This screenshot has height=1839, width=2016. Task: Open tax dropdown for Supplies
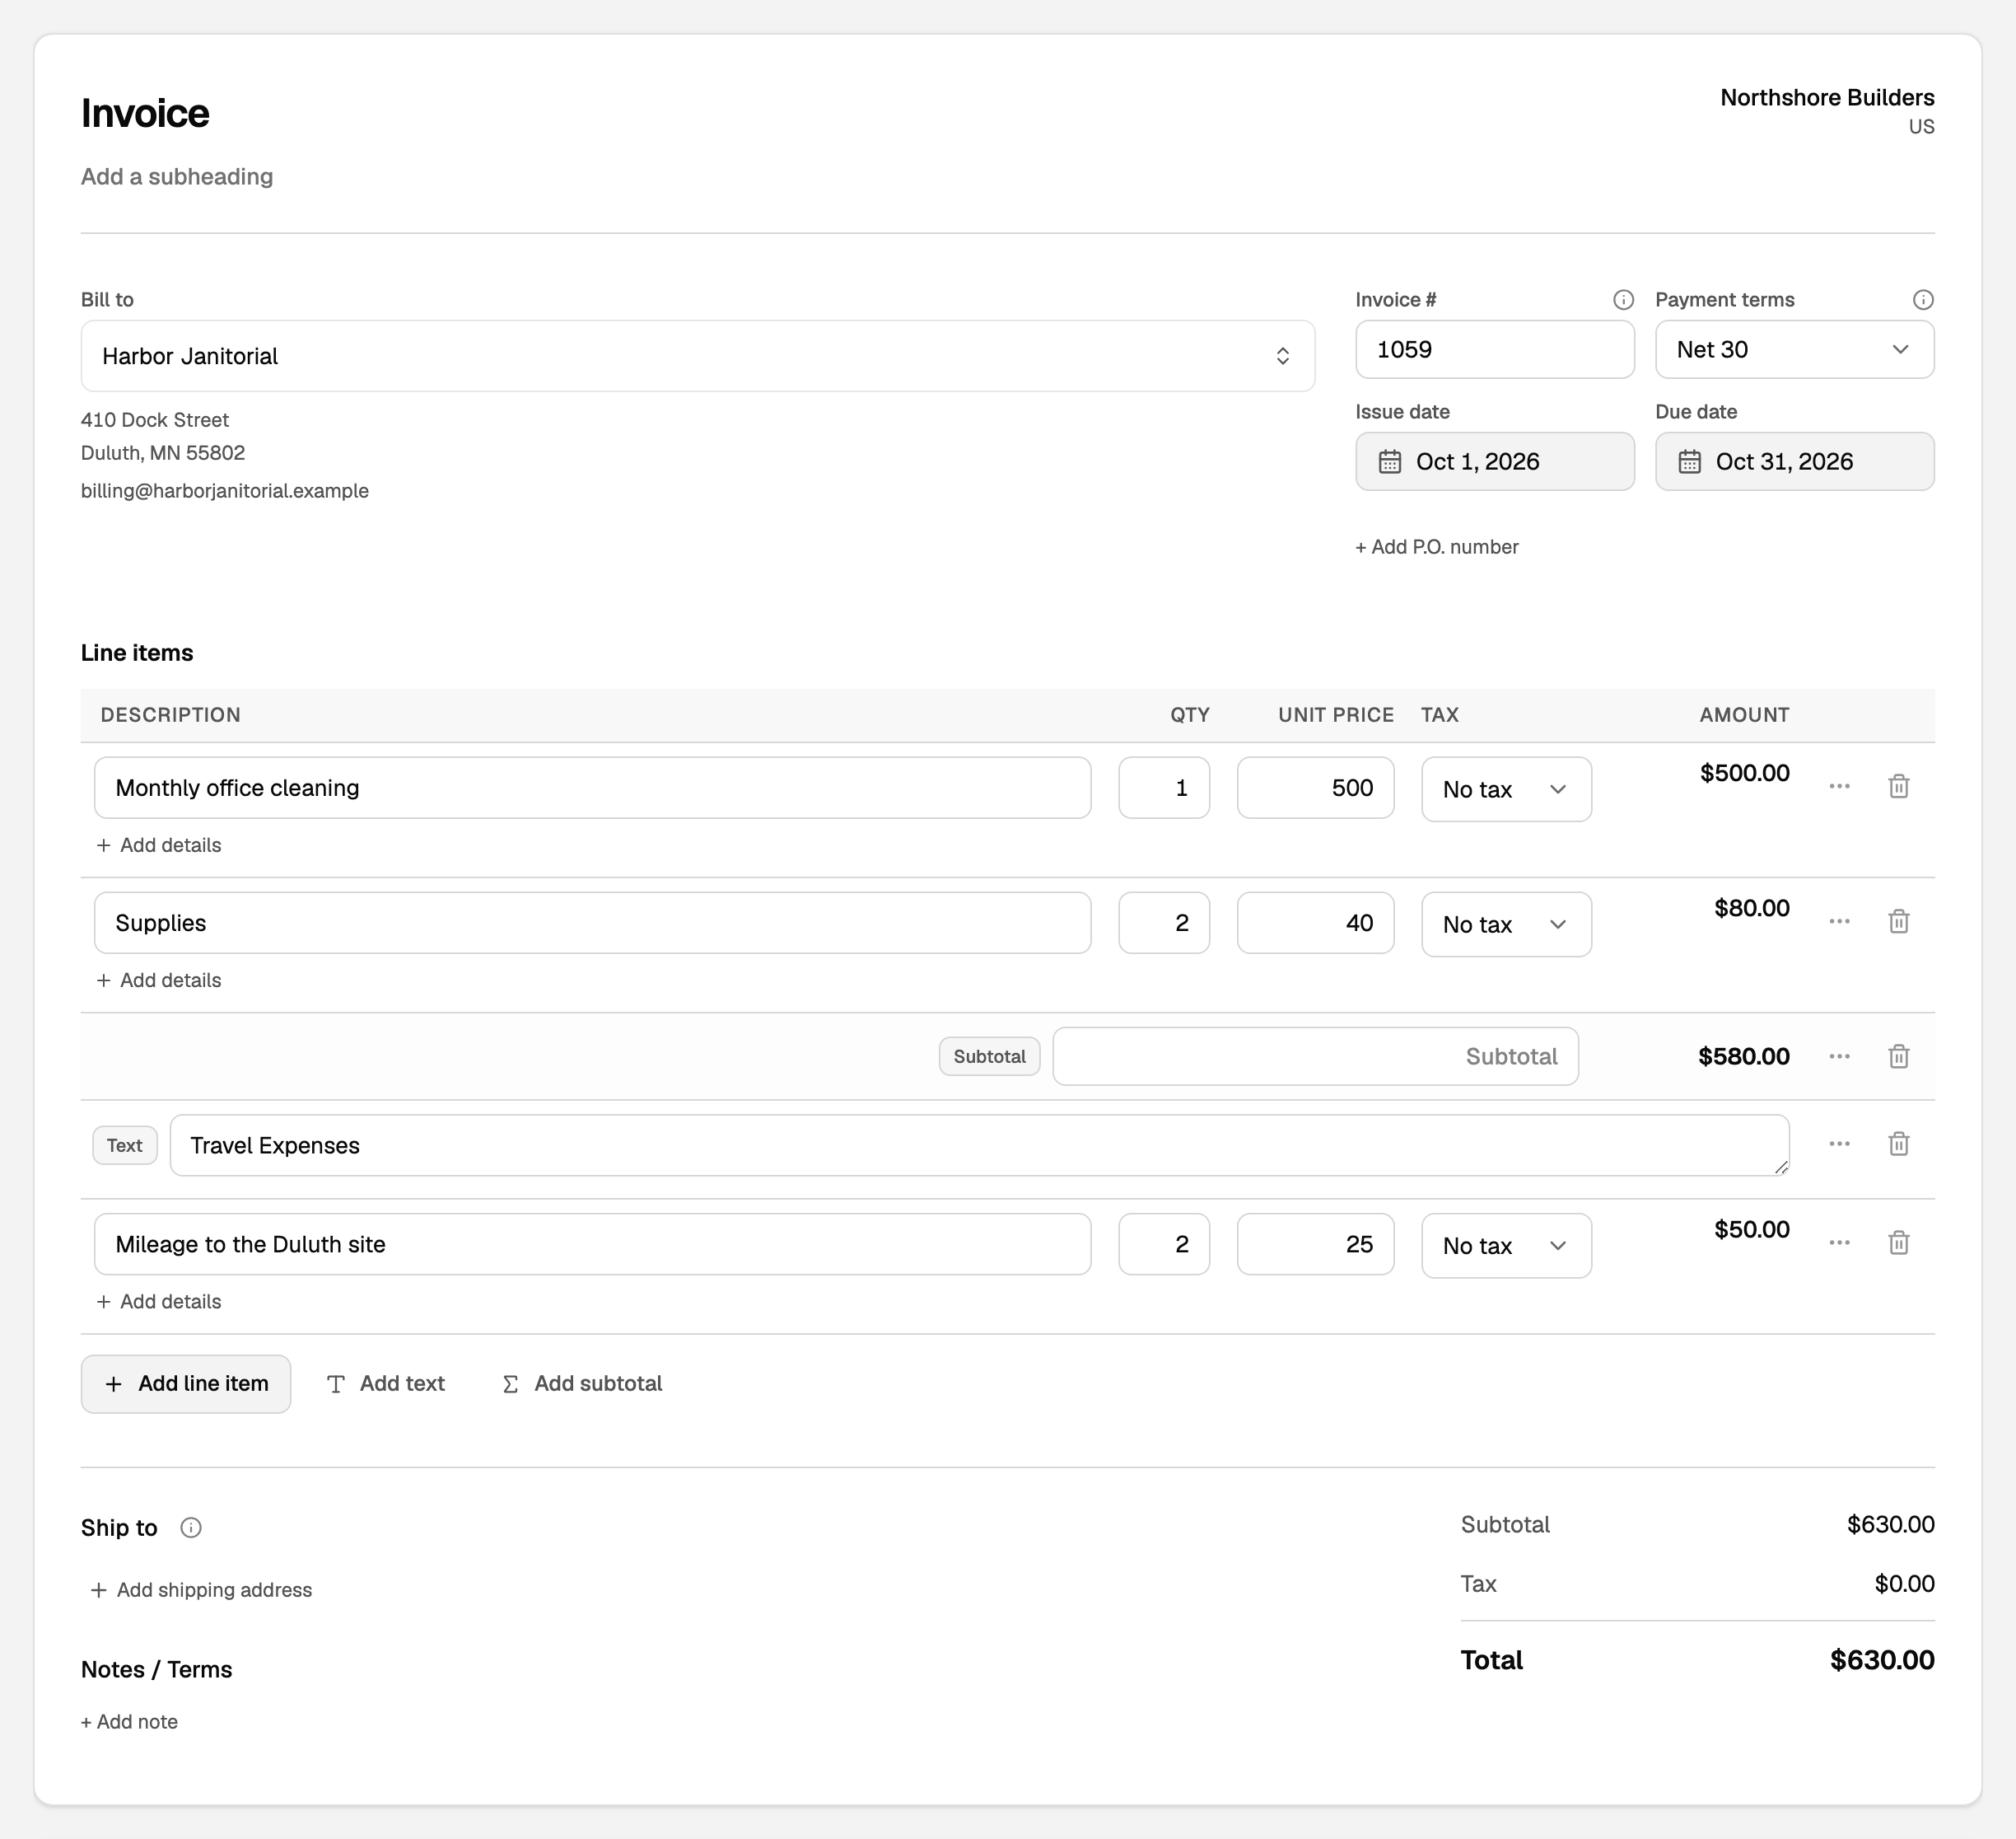(x=1506, y=924)
